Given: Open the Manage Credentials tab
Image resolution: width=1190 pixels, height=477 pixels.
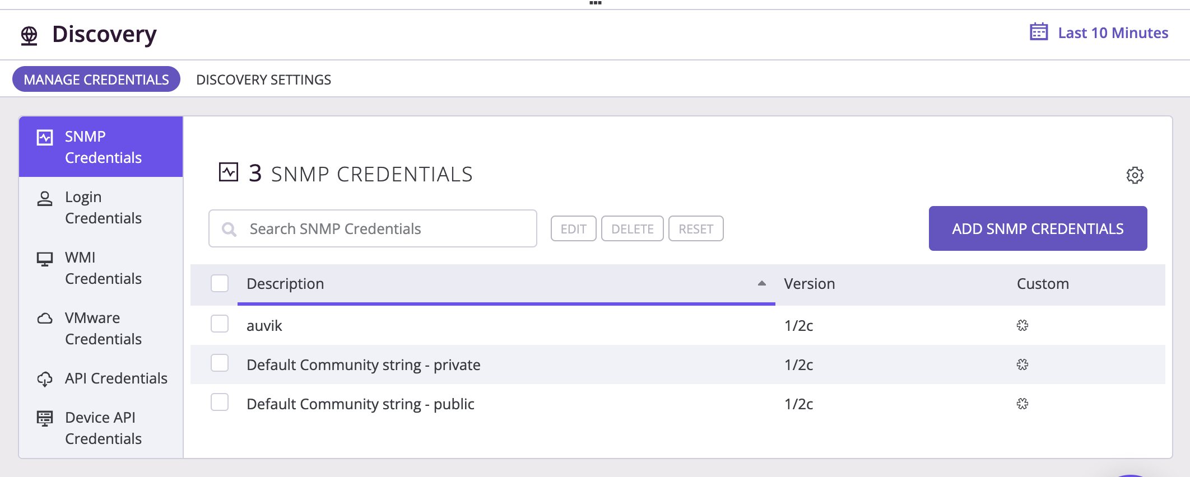Looking at the screenshot, I should (x=96, y=79).
